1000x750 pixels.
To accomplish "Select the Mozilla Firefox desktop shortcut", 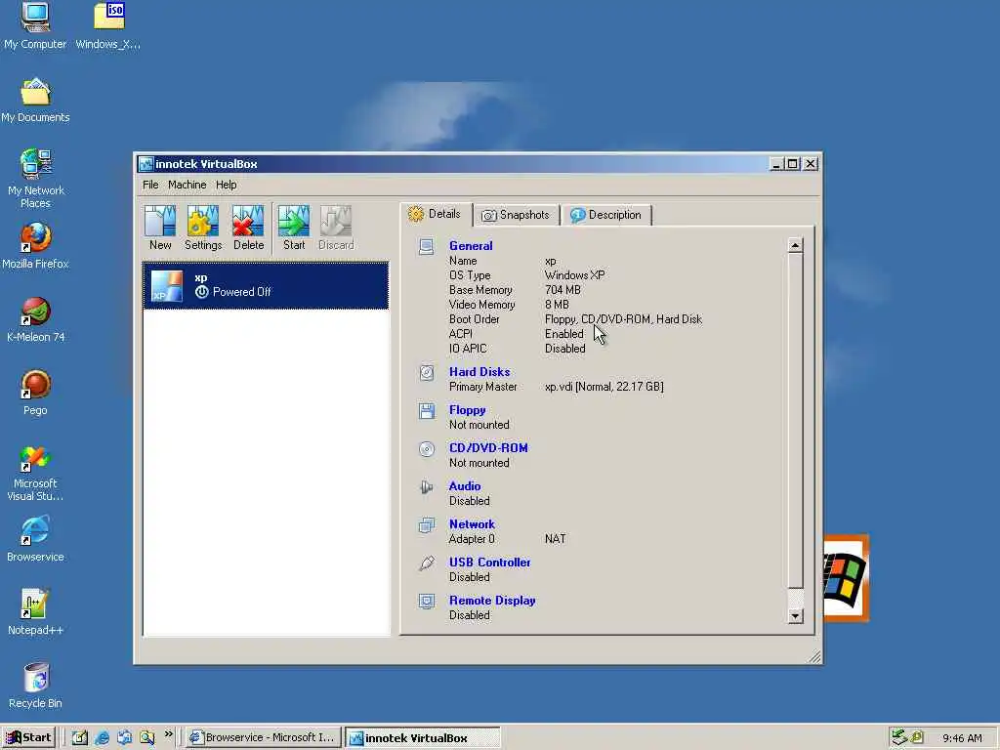I will (x=35, y=246).
